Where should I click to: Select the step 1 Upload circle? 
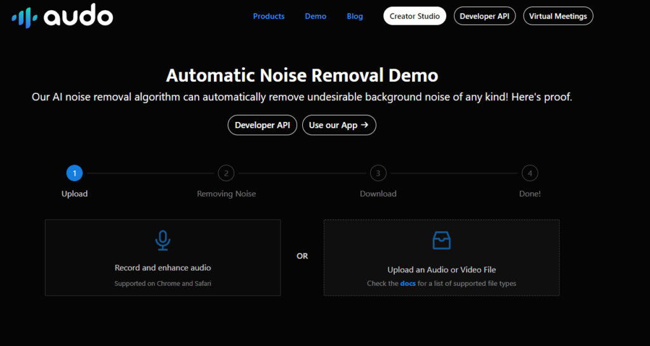(x=74, y=173)
